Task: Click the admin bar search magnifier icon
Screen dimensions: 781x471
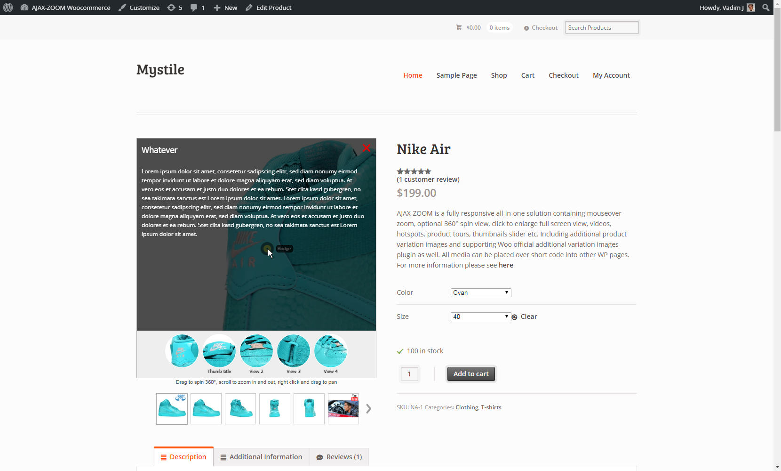Action: (766, 8)
